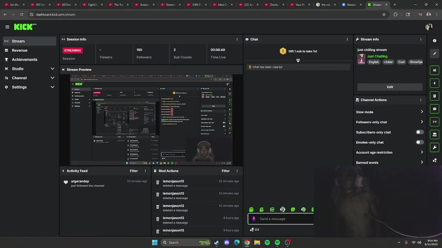Click the Windows taskbar Search box
Image resolution: width=442 pixels, height=248 pixels.
pos(186,242)
